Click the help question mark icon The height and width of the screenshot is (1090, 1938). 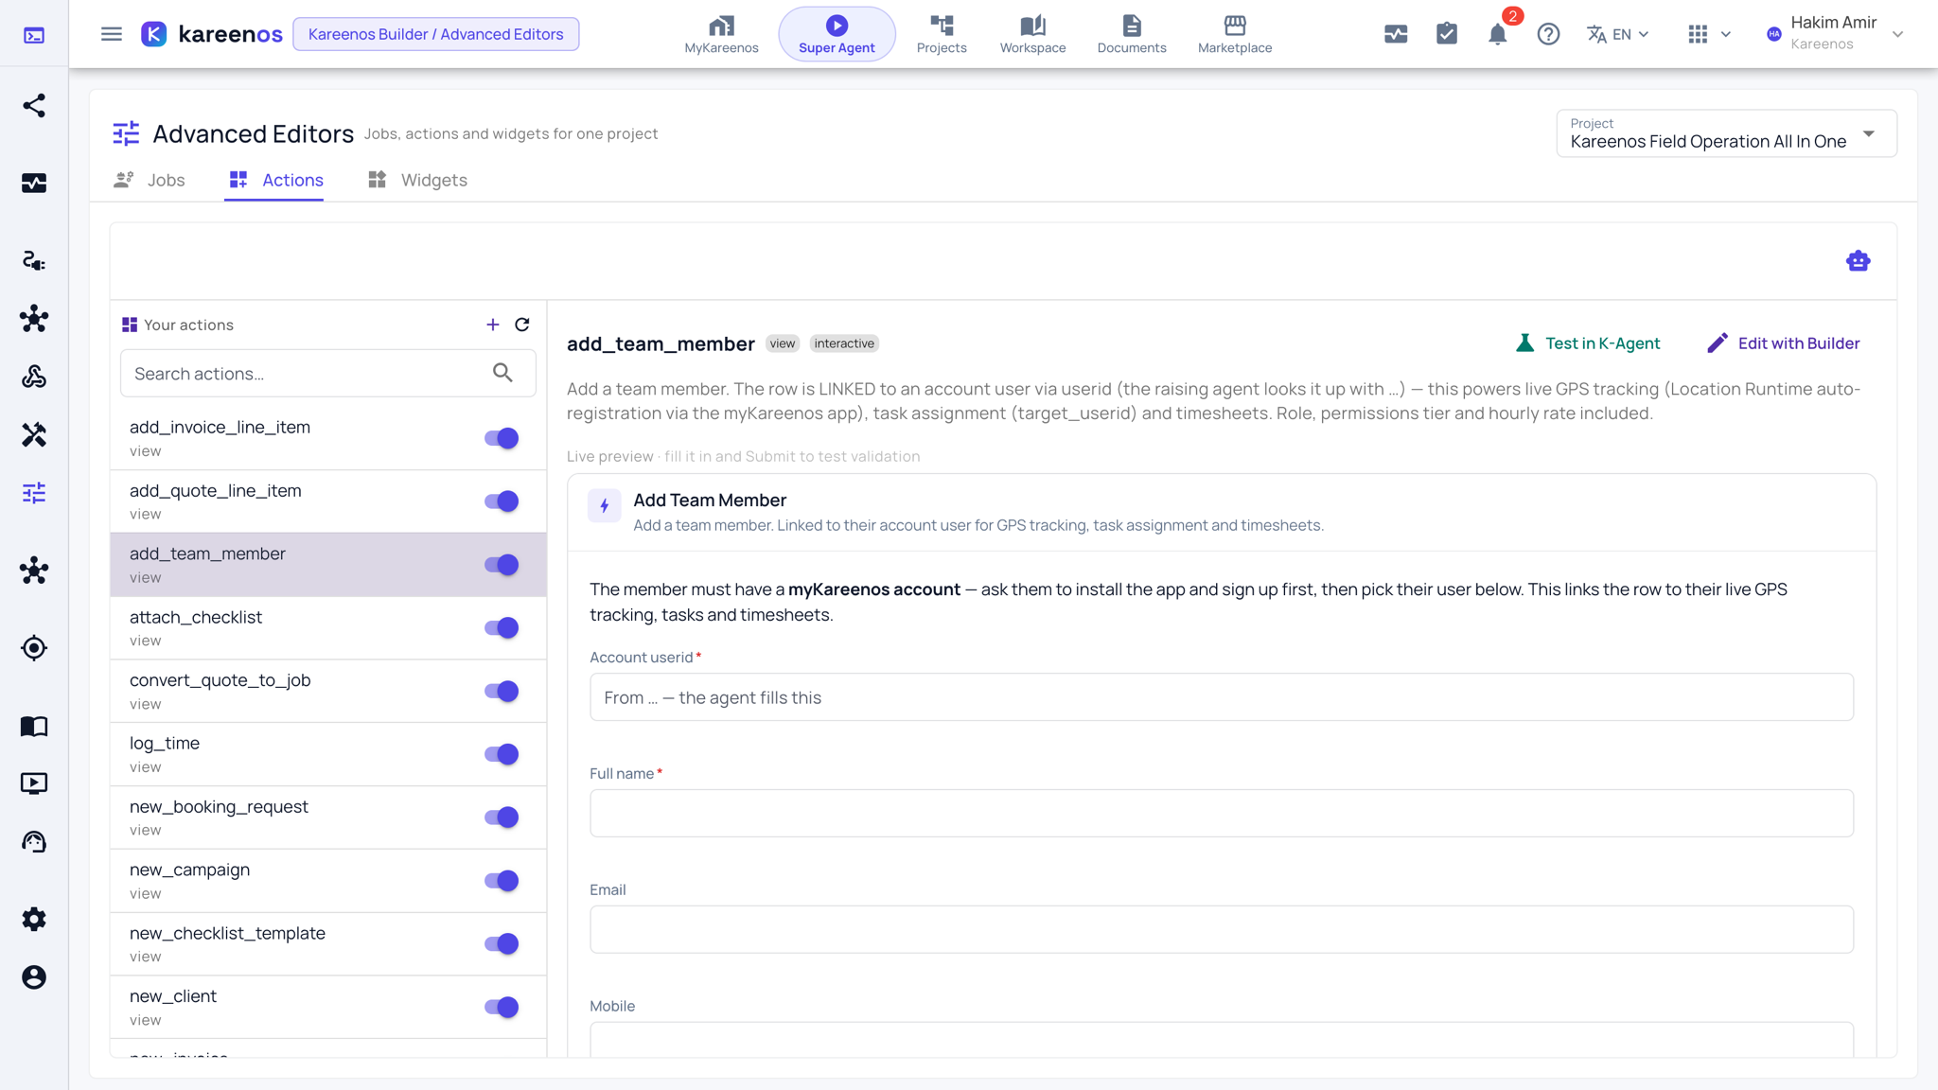[1548, 34]
